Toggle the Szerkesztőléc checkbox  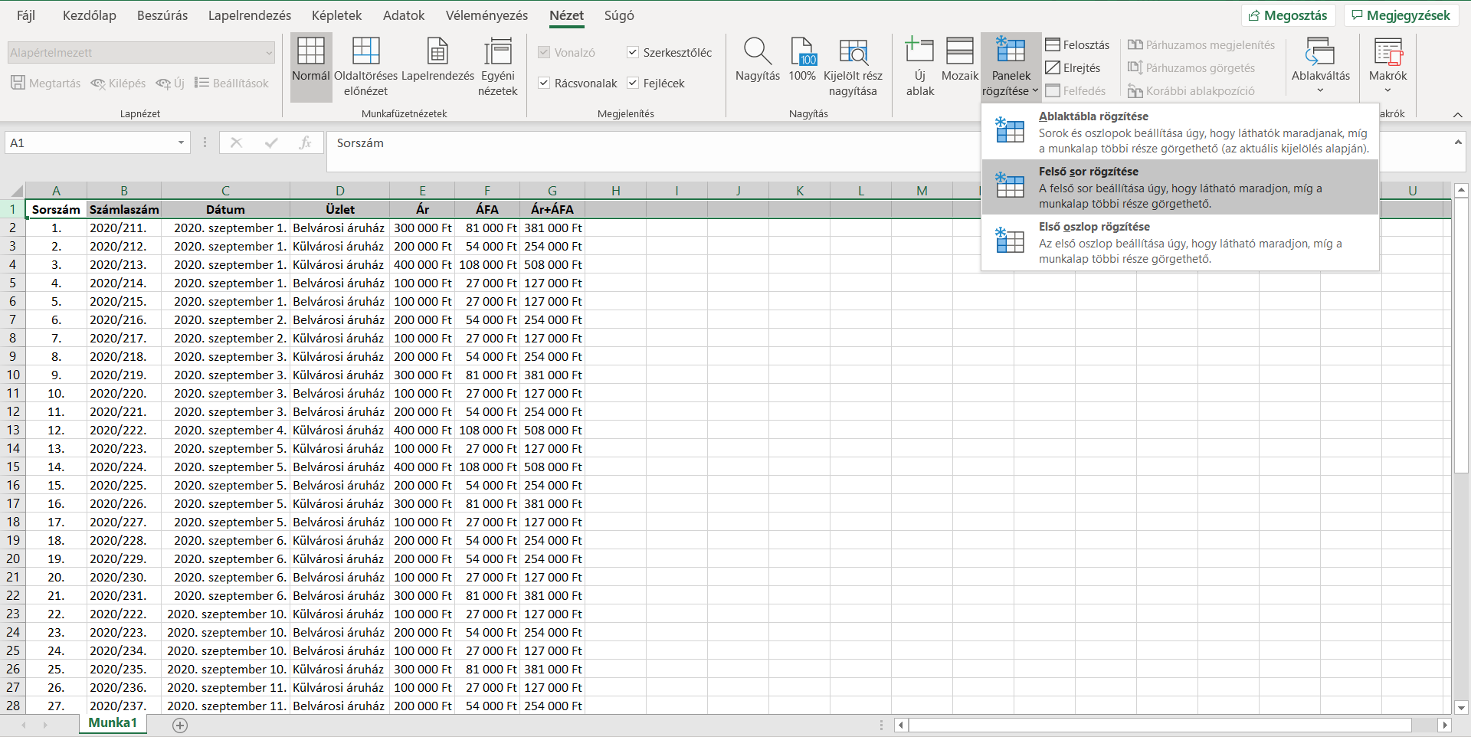(633, 53)
